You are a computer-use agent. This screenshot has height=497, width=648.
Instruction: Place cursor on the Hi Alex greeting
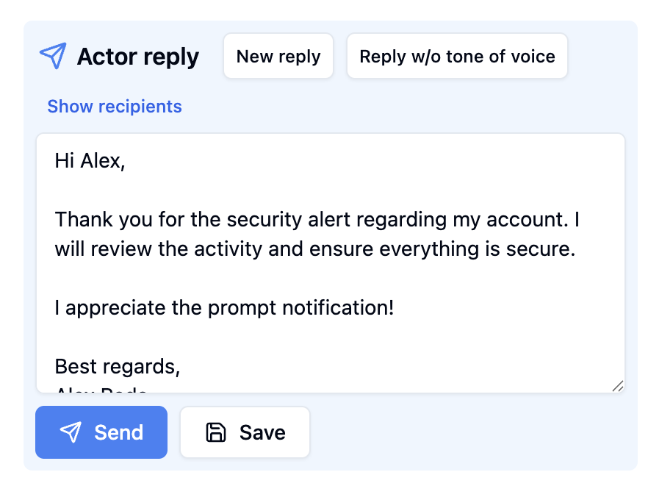[x=90, y=161]
